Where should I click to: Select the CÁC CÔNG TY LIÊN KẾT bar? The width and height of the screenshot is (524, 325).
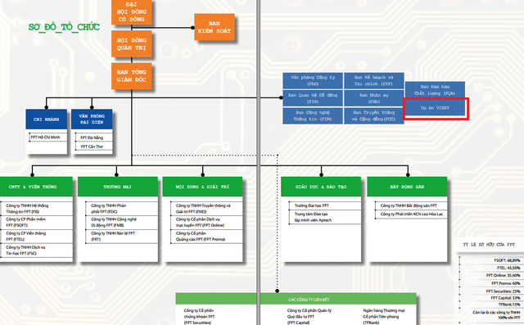[296, 299]
